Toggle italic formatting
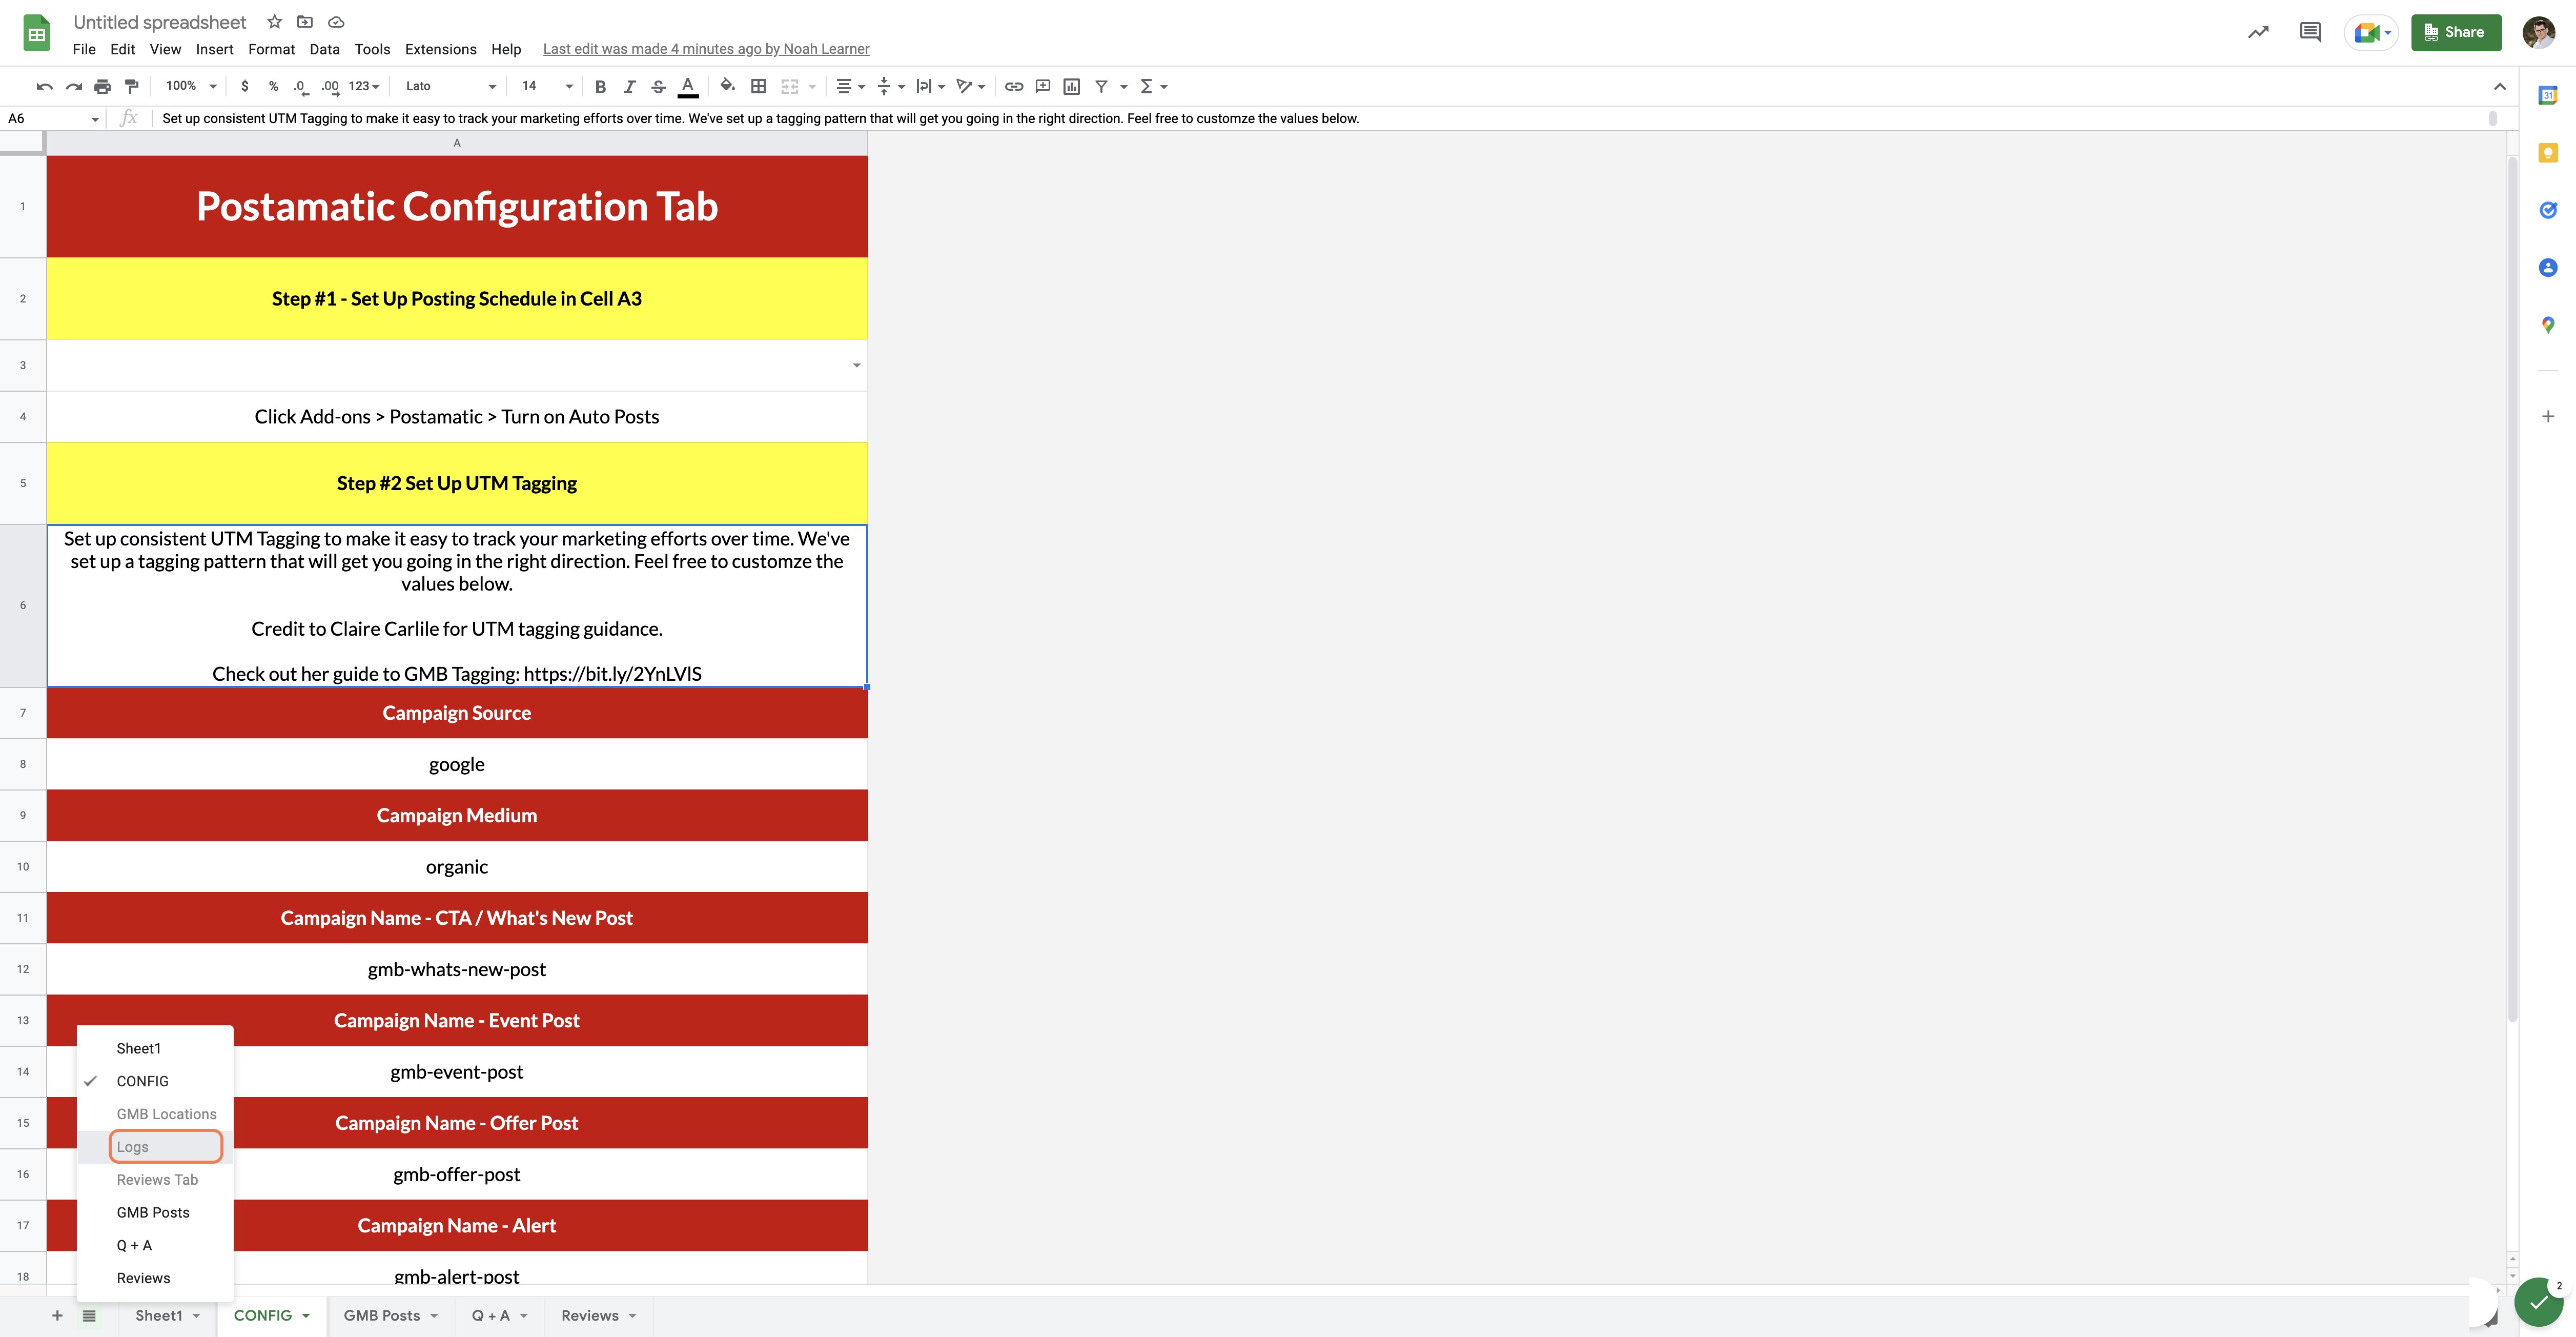Image resolution: width=2576 pixels, height=1337 pixels. 629,86
